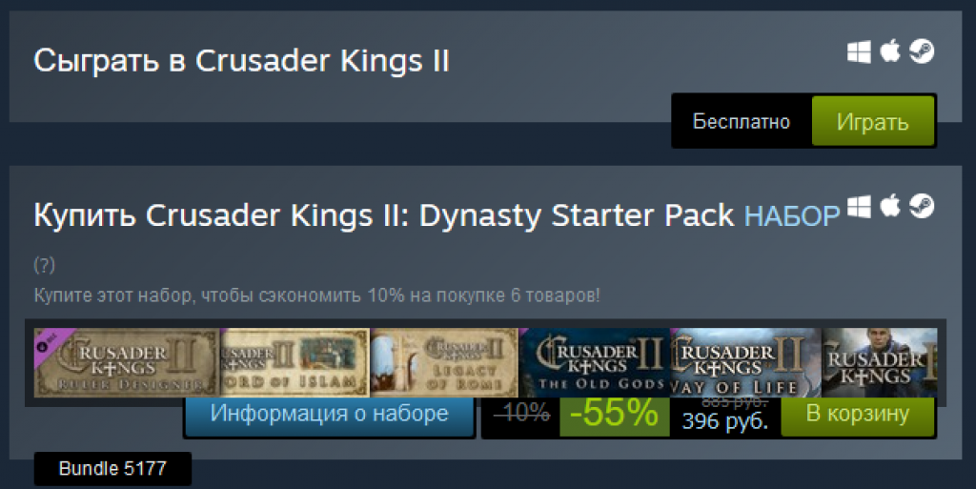The width and height of the screenshot is (976, 489).
Task: Open the Legacy of Rome DLC thumbnail
Action: [x=444, y=363]
